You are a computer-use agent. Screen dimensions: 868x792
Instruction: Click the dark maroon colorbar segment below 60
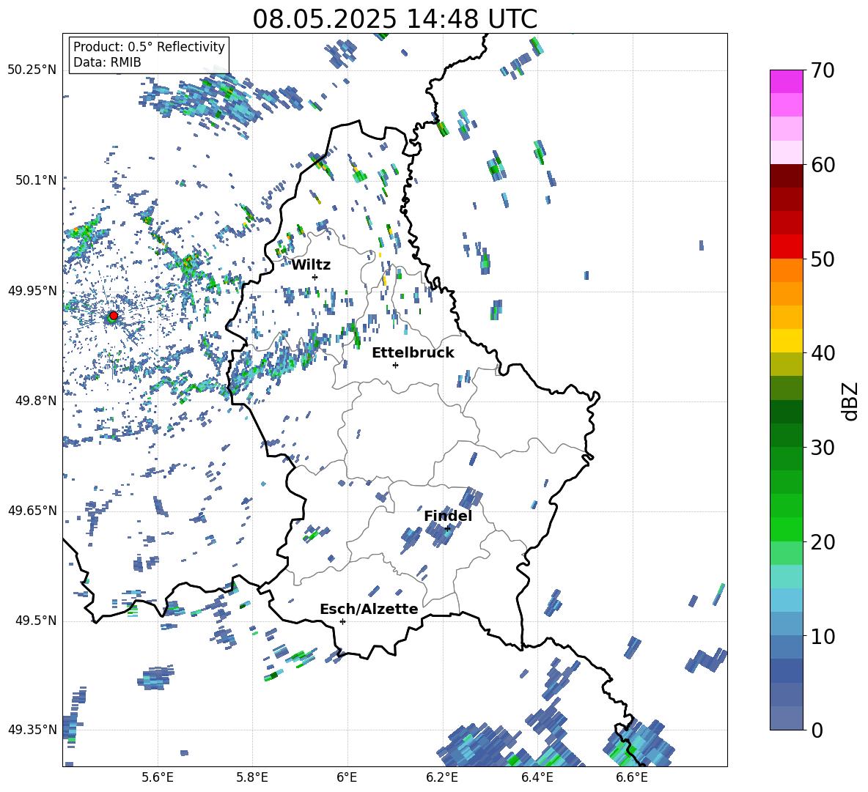pos(786,176)
